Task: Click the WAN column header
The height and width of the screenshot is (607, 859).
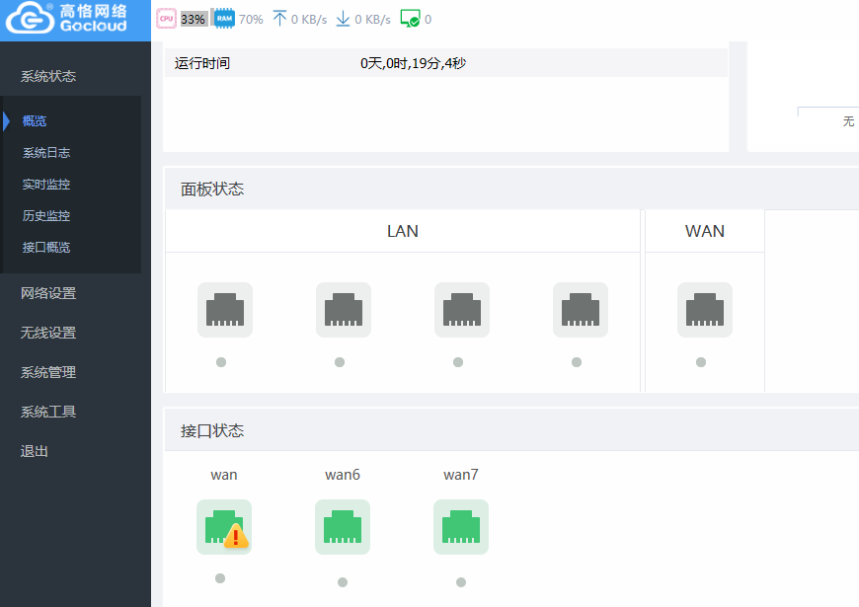Action: tap(705, 231)
